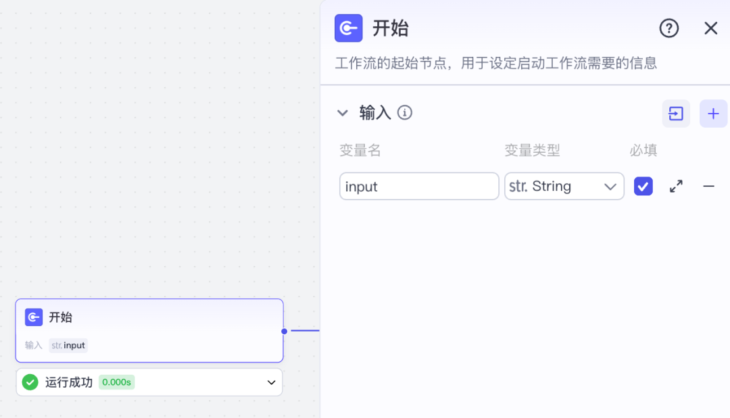Viewport: 730px width, 418px height.
Task: Click the info icon beside 输入
Action: point(405,113)
